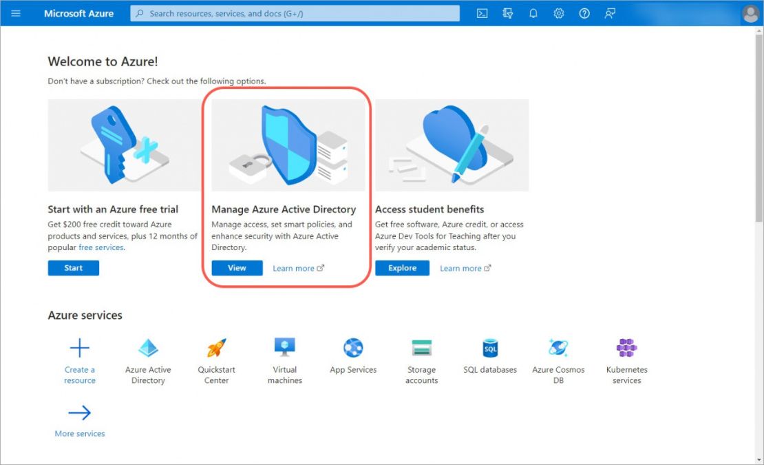Open App Services icon
This screenshot has height=465, width=764.
(353, 348)
